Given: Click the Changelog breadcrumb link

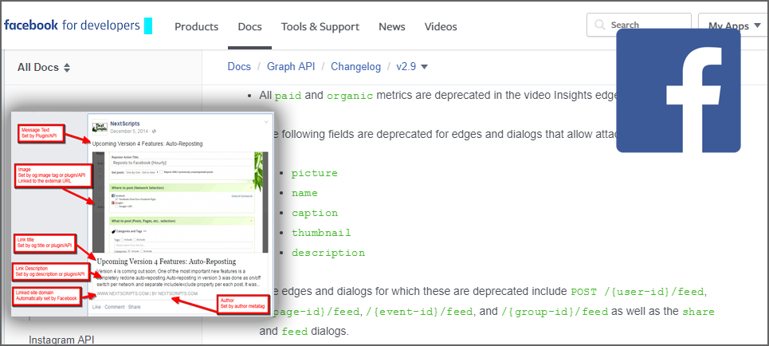Looking at the screenshot, I should pos(356,67).
